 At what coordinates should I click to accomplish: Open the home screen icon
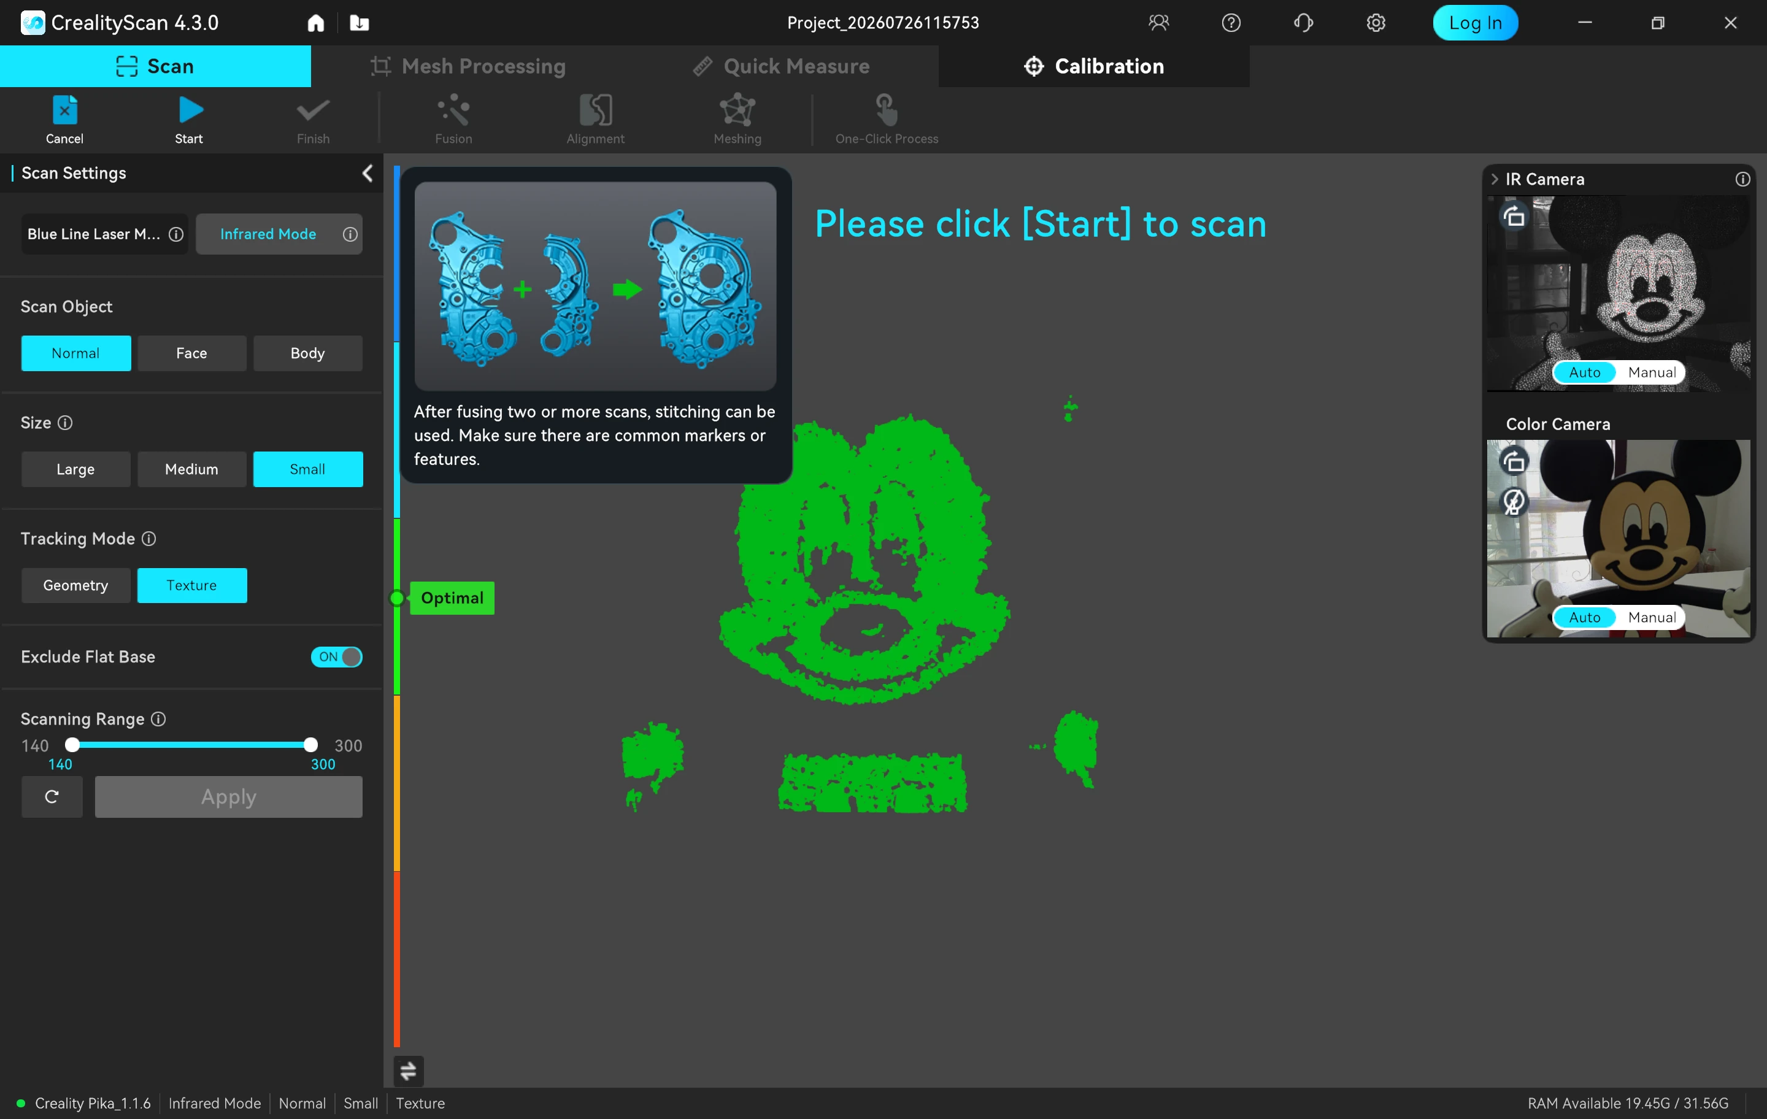pos(315,23)
